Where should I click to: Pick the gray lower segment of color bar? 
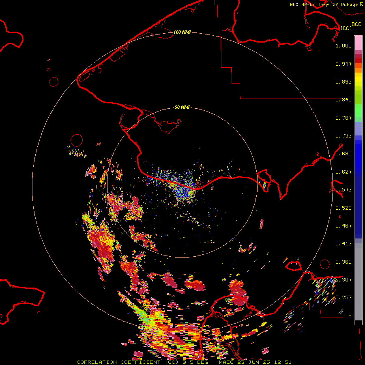pyautogui.click(x=358, y=284)
